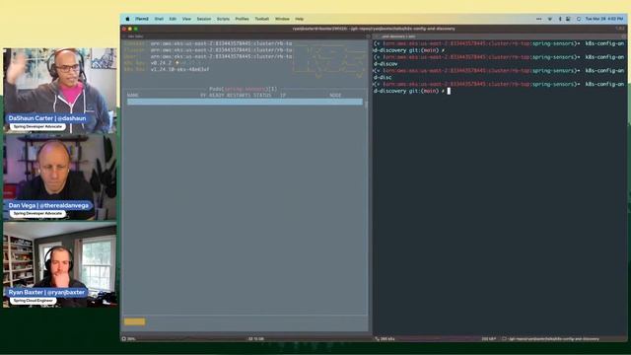This screenshot has width=631, height=355.
Task: Click the left pane scrollbar beside Pods table
Action: (366, 105)
